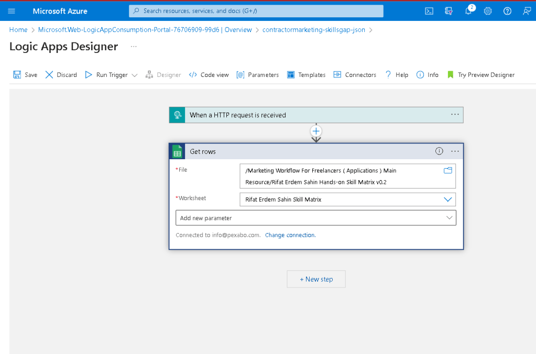Screen dimensions: 536x354
Task: Save the logic app
Action: (x=25, y=75)
